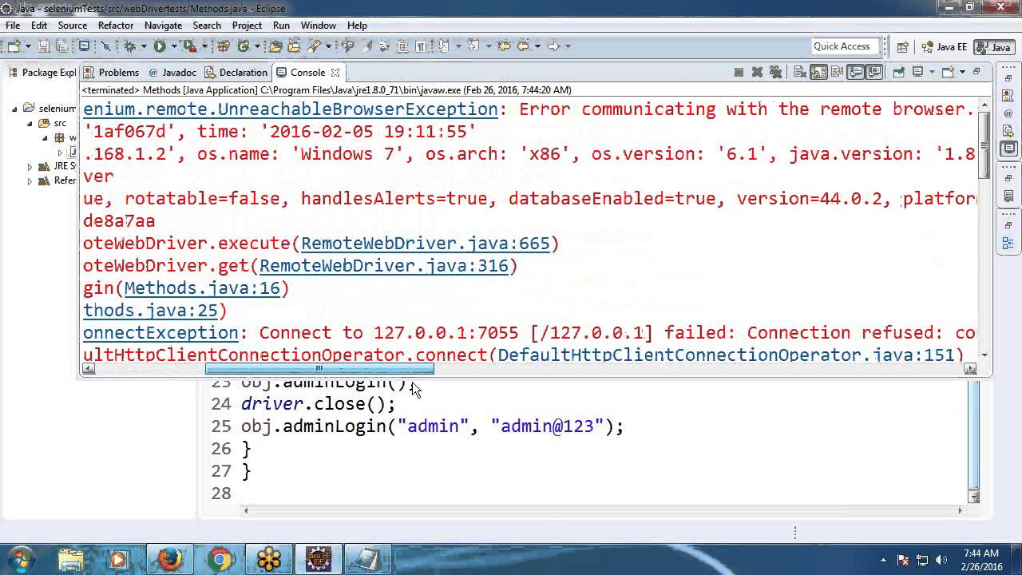Click the Quick Access search field

(x=845, y=46)
